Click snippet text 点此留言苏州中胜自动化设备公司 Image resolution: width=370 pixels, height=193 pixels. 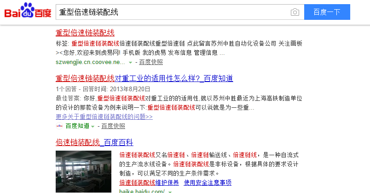[232, 43]
